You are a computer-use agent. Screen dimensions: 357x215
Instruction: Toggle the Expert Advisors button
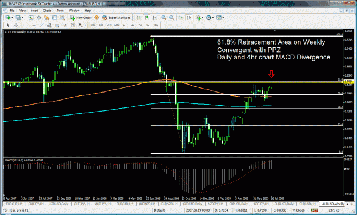(x=117, y=18)
